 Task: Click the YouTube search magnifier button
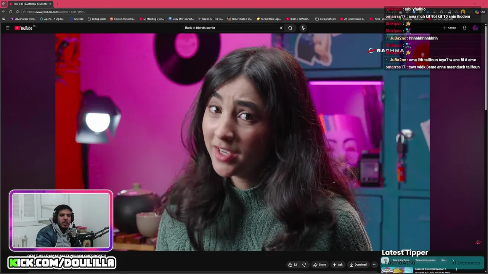coord(290,28)
